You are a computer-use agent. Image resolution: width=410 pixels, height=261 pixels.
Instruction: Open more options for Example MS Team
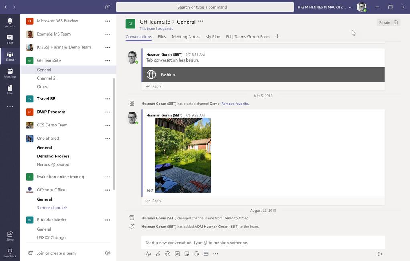108,34
